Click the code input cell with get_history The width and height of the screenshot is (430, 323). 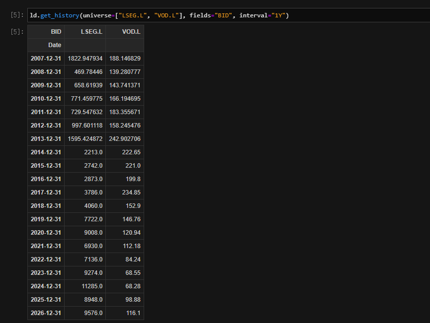pyautogui.click(x=229, y=15)
